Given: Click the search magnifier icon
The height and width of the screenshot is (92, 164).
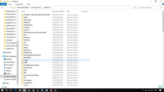Looking at the screenshot, I should [x=161, y=8].
